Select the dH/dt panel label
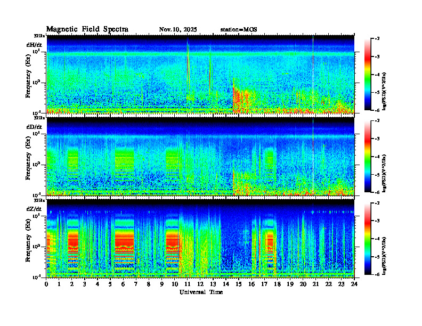 click(x=34, y=45)
